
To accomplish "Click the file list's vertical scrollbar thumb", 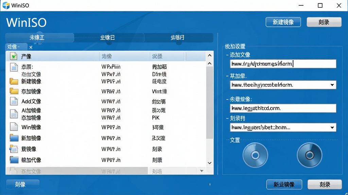I will 209,103.
